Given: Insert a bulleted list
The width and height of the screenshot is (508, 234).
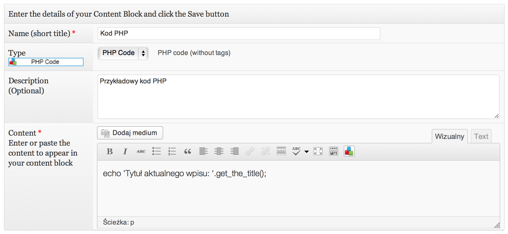Looking at the screenshot, I should click(x=157, y=151).
